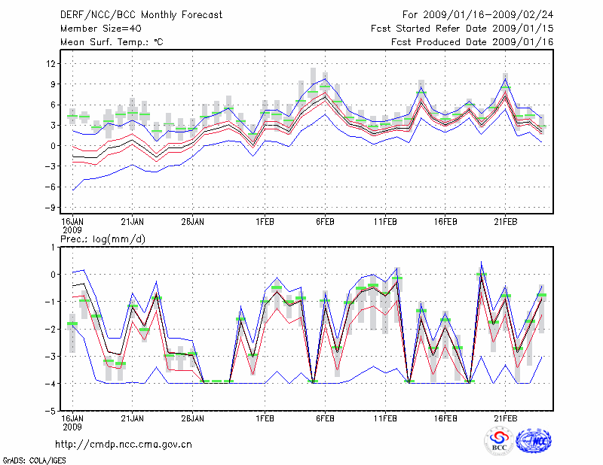Select 21FEB label under the precipitation chart
Screen dimensions: 603x465
(x=505, y=418)
